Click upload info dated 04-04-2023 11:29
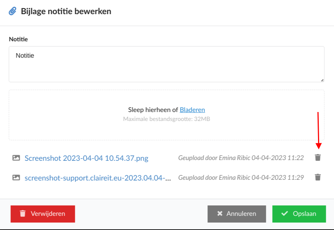Screen dimensions: 334x230 (x=241, y=178)
